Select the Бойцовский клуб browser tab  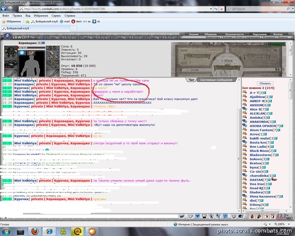tap(35, 29)
